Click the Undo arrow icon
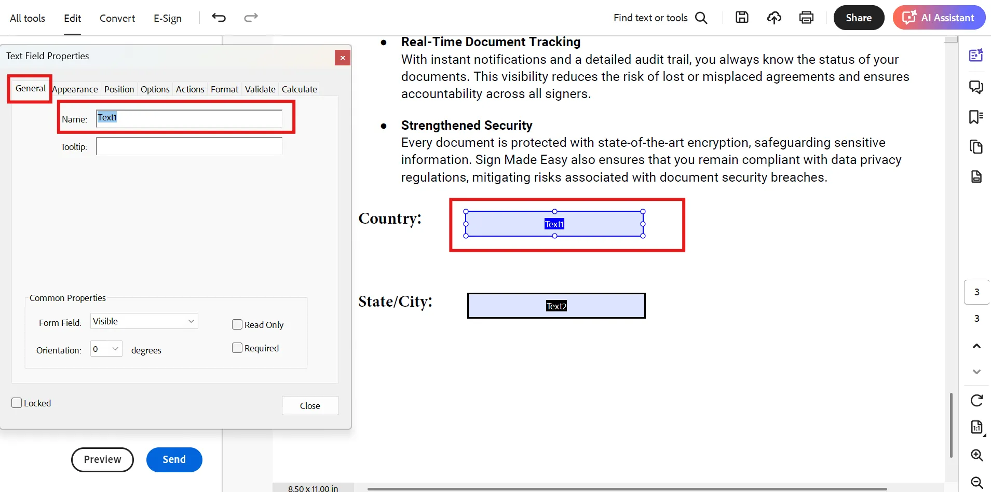 tap(219, 18)
